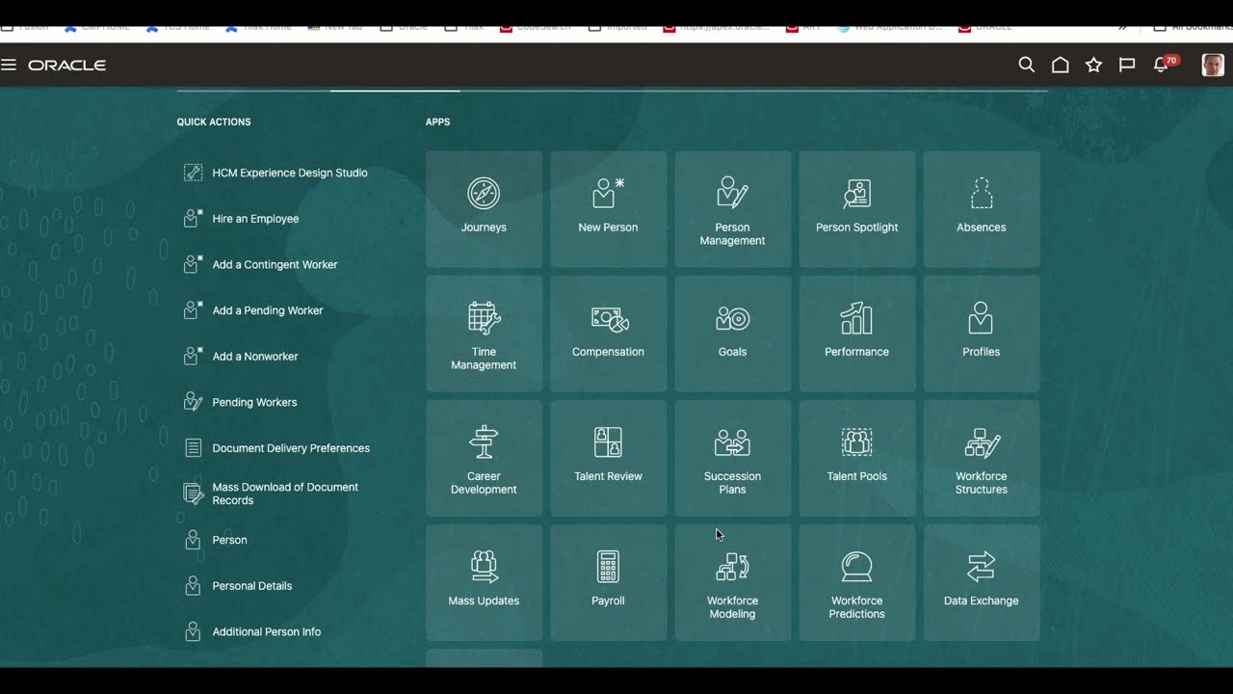Open the New Person app tile

[x=608, y=209]
